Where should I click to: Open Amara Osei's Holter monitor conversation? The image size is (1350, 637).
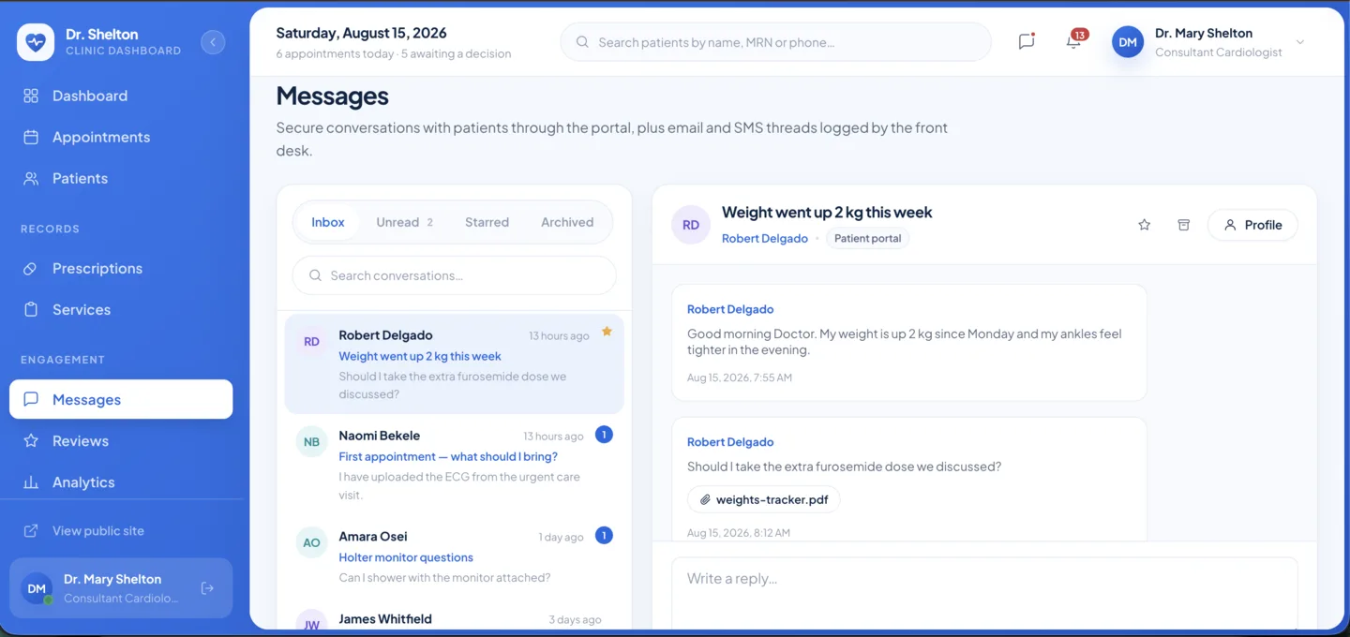[455, 556]
